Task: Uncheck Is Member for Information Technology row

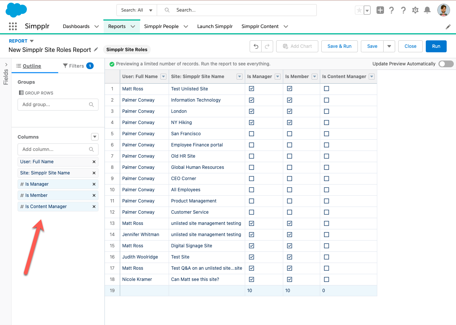Action: [290, 100]
